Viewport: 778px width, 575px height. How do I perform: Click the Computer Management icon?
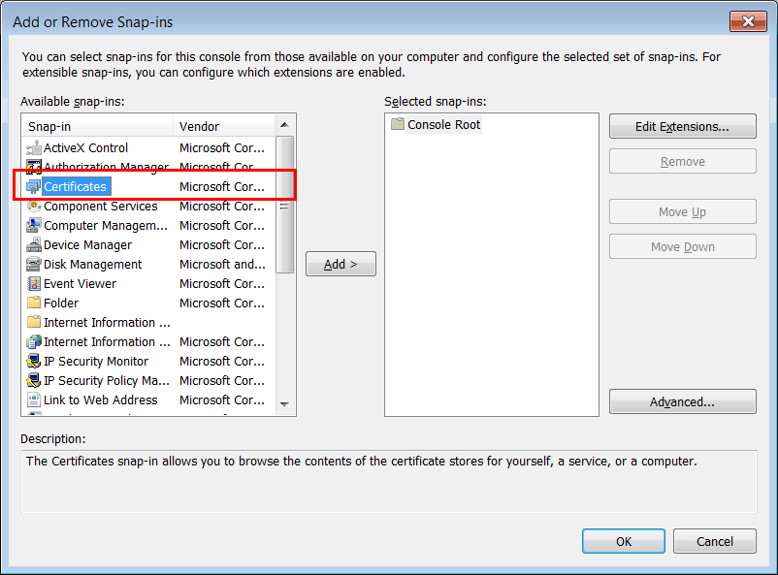pyautogui.click(x=34, y=225)
